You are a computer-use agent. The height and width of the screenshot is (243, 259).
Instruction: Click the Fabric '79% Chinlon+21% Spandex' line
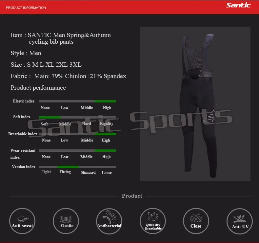[69, 76]
